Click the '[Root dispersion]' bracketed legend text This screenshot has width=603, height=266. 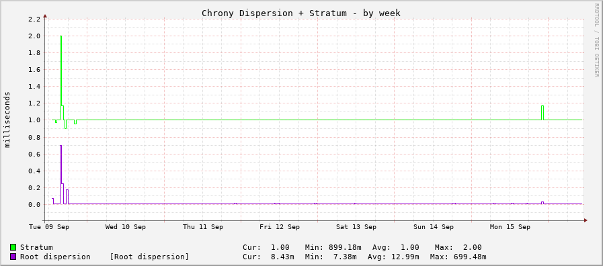(149, 257)
